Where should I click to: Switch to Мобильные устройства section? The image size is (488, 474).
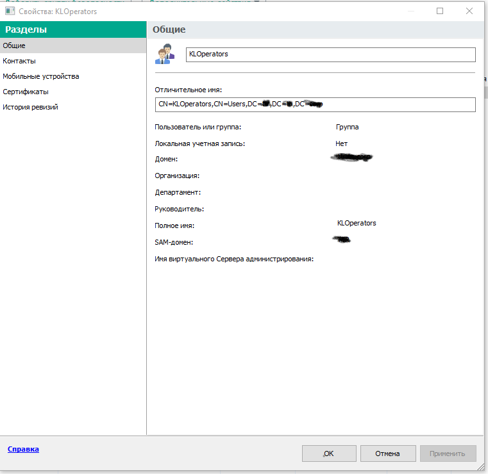(x=73, y=76)
